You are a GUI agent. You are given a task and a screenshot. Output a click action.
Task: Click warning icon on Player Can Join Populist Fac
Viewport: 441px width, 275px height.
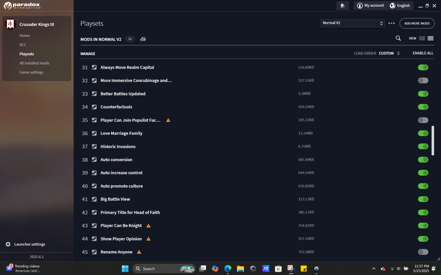(x=168, y=120)
